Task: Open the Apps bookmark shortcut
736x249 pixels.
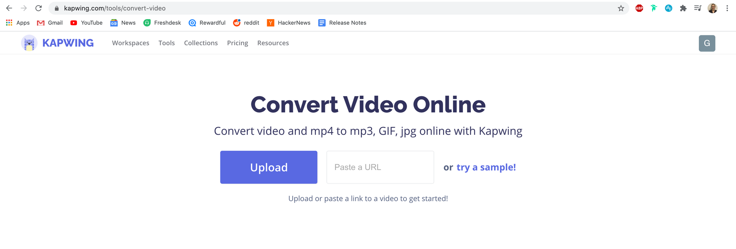Action: [18, 23]
